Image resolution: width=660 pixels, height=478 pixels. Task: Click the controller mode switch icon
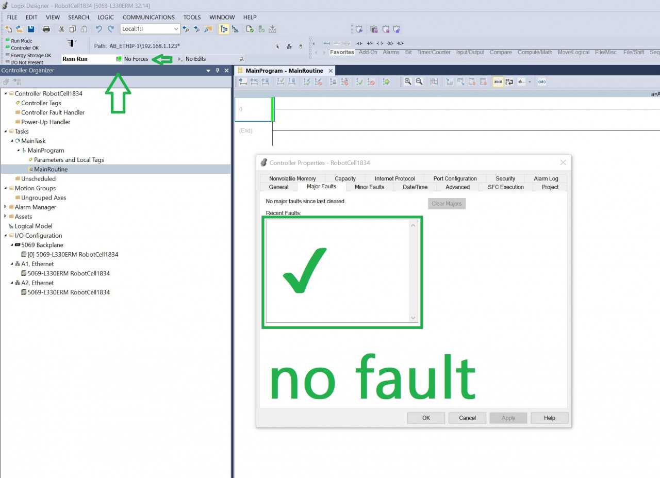point(72,43)
